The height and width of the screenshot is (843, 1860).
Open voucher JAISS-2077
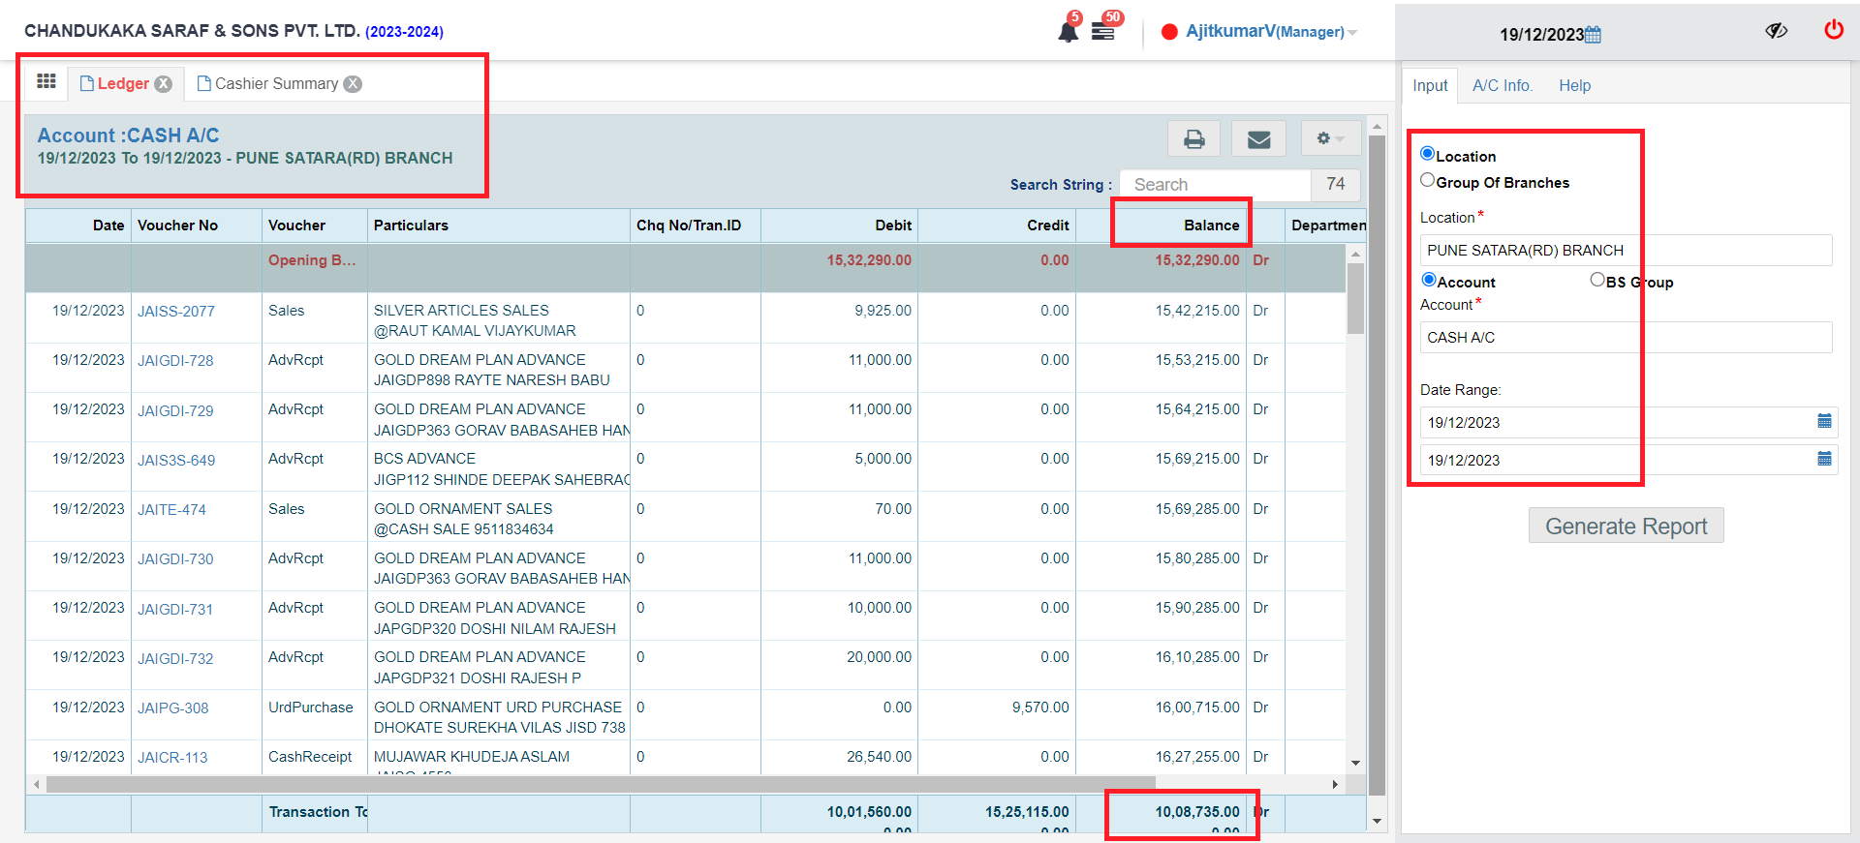tap(176, 312)
